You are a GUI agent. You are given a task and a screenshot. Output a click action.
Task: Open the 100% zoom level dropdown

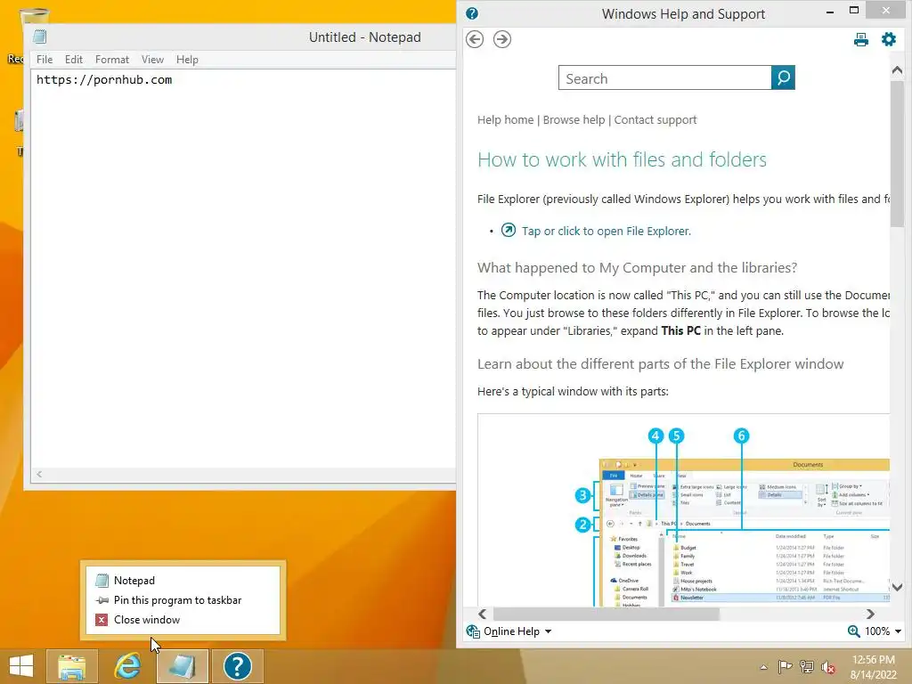(x=883, y=631)
